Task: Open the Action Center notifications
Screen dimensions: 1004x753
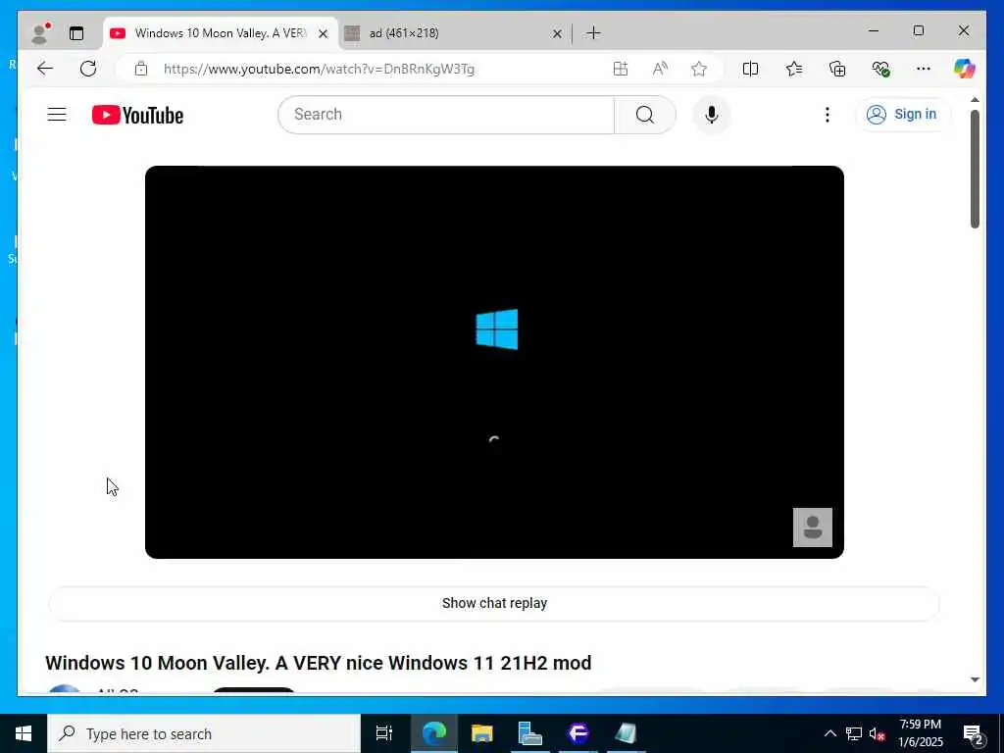Action: coord(974,733)
